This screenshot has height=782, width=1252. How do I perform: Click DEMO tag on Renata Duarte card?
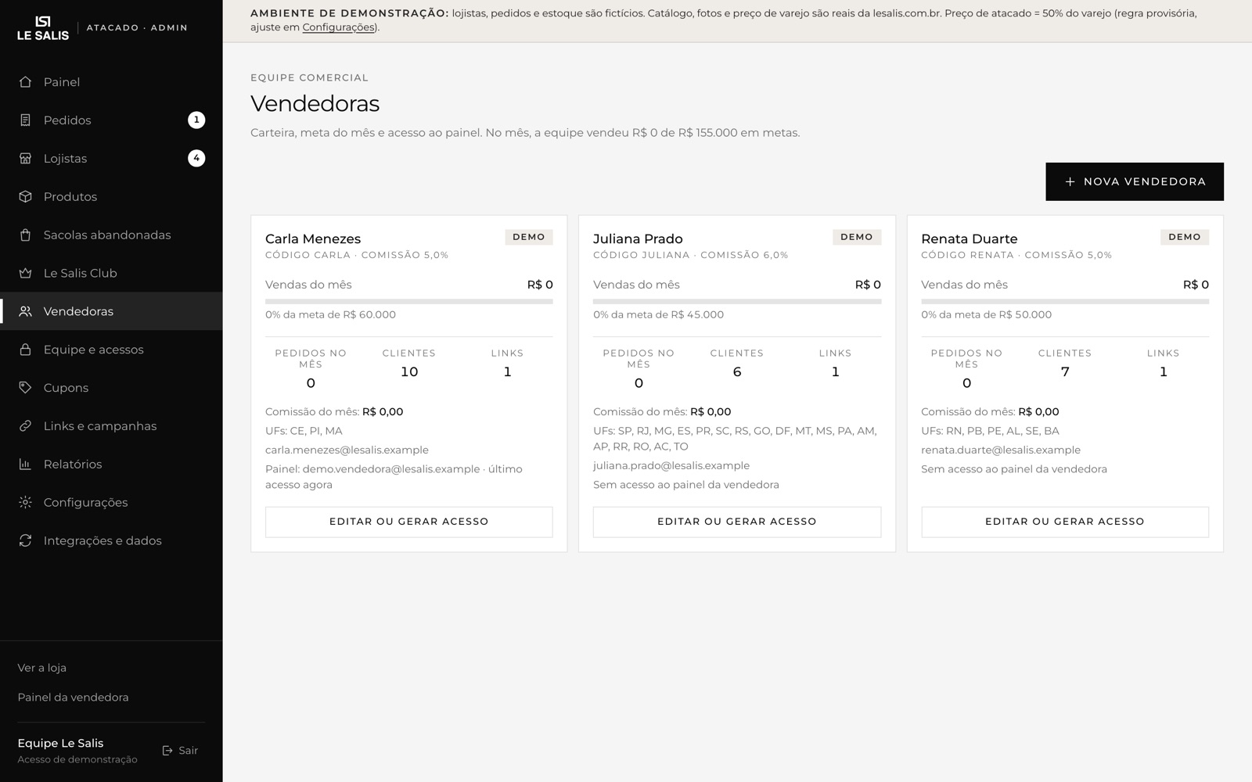pos(1185,237)
